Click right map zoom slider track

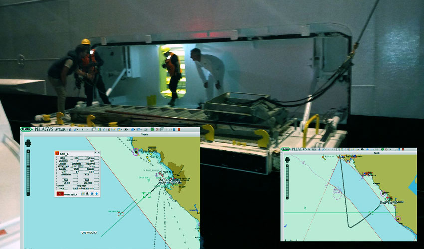(287, 182)
